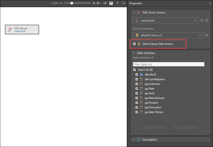Viewport: 213px width, 147px height.
Task: Refresh the mashwinds server connection
Action: 202,21
